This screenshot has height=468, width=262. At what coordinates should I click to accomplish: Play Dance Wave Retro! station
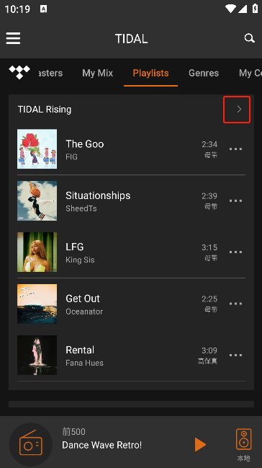(x=200, y=445)
